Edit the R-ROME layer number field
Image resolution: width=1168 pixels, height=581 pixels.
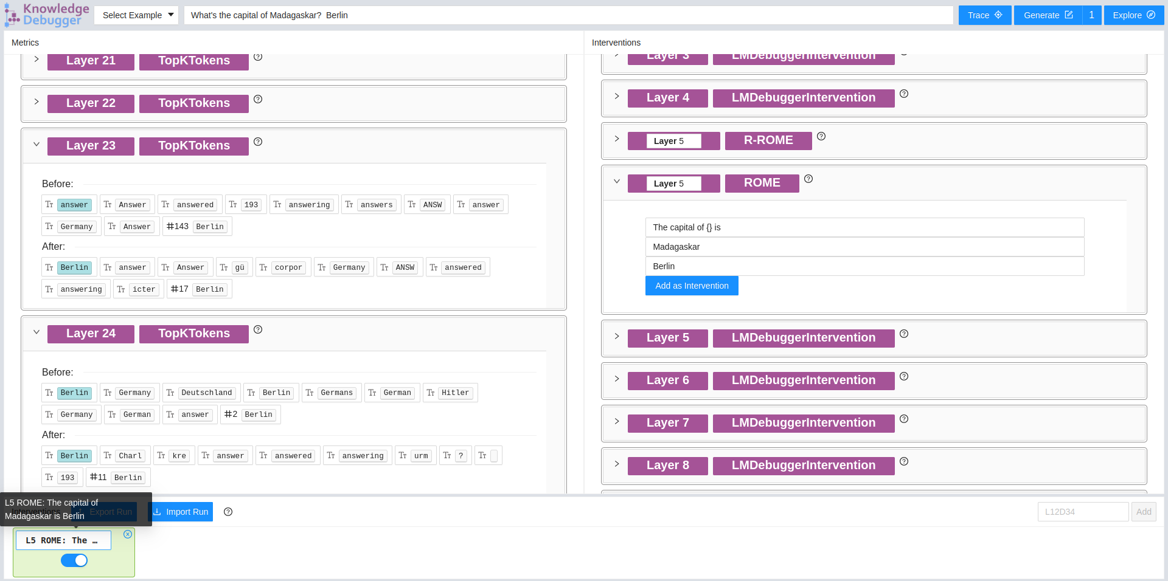[x=674, y=141]
